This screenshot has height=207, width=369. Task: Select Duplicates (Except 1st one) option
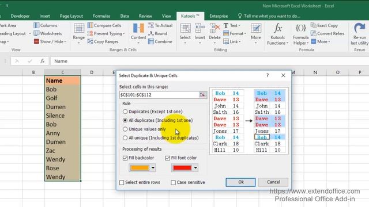(x=152, y=112)
